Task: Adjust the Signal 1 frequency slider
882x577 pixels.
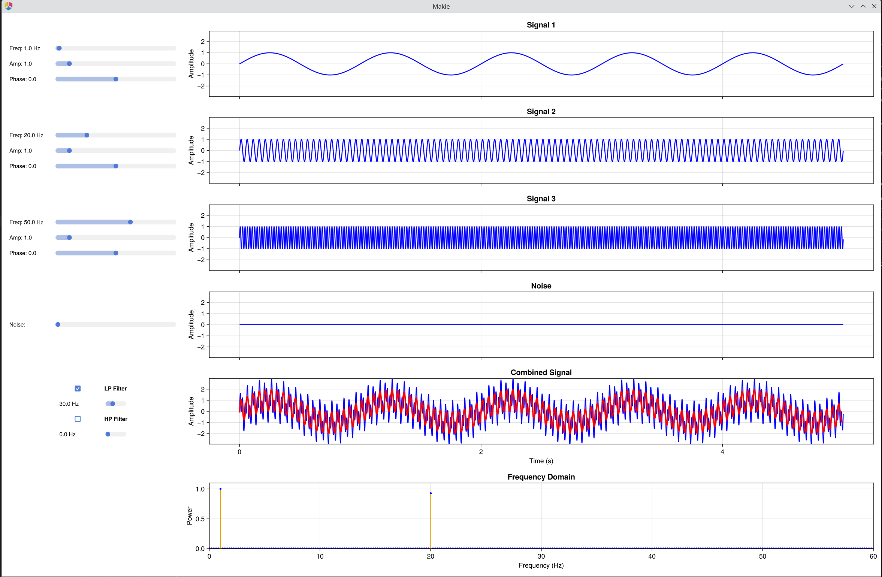Action: (x=58, y=48)
